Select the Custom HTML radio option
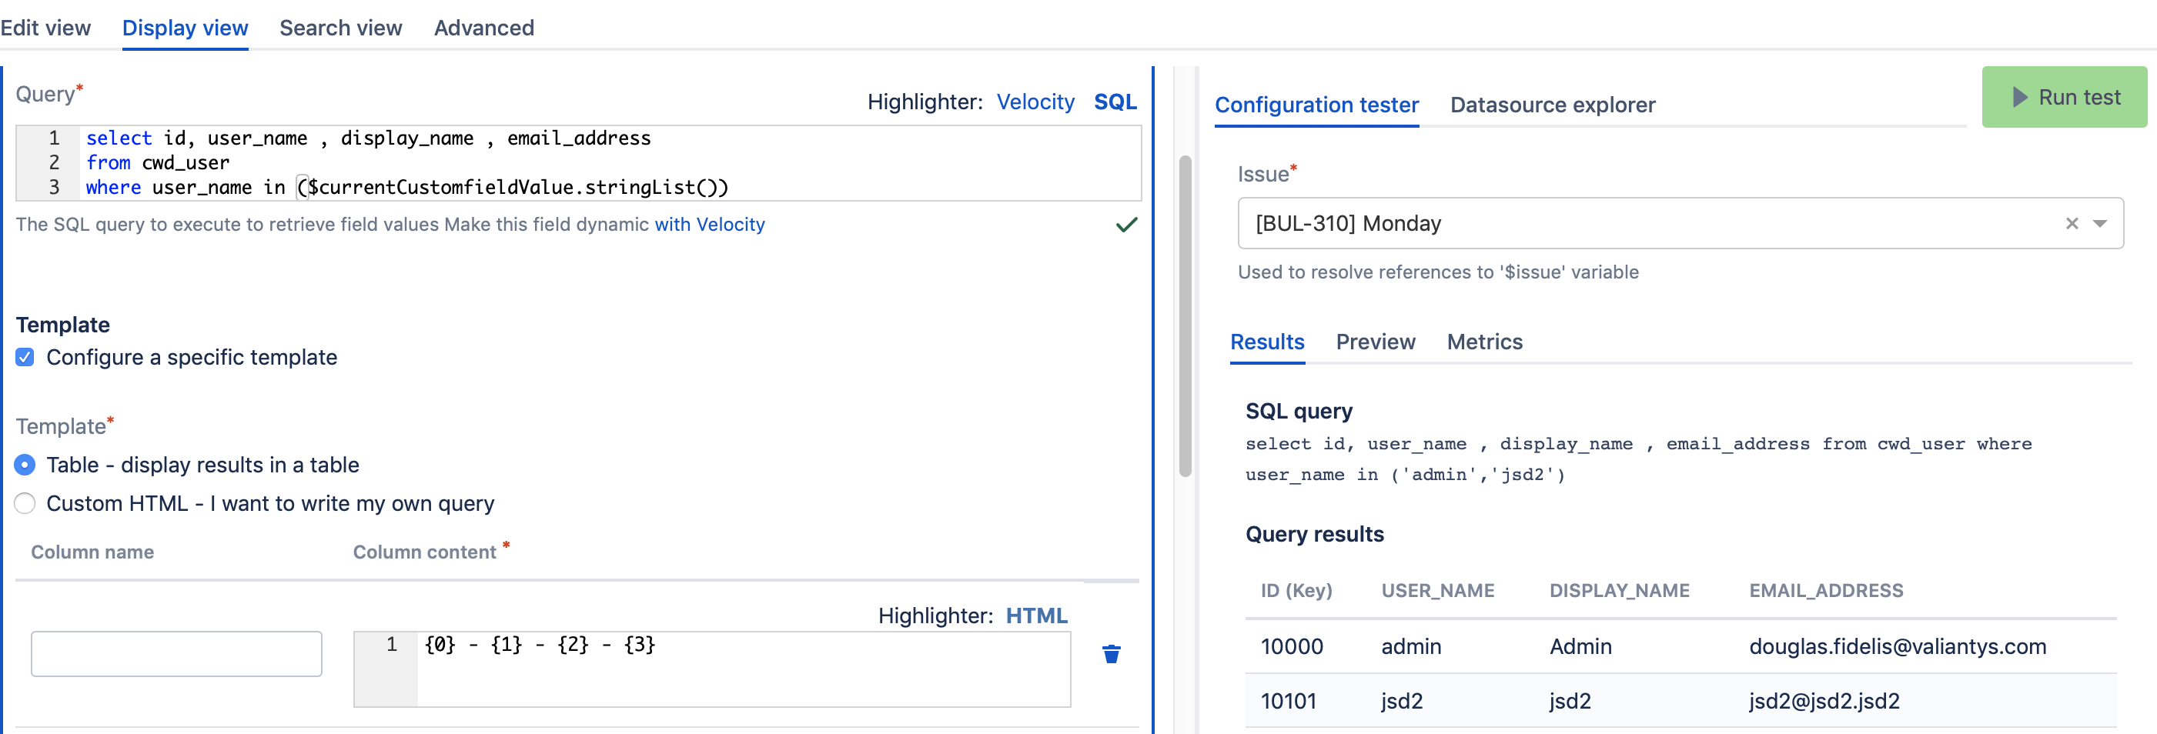 pyautogui.click(x=25, y=503)
